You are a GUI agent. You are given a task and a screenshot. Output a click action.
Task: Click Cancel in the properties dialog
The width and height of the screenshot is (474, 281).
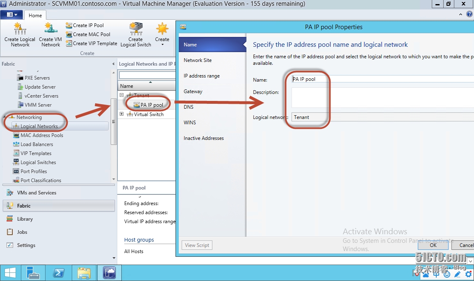pyautogui.click(x=463, y=245)
